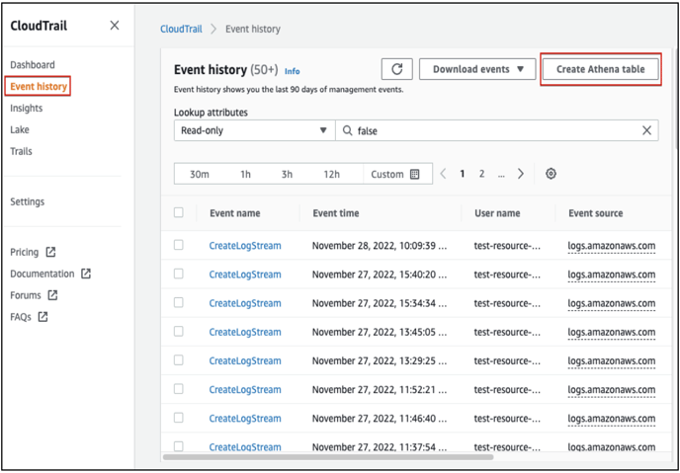Expand the Download events dropdown
Image resolution: width=680 pixels, height=473 pixels.
coord(476,69)
